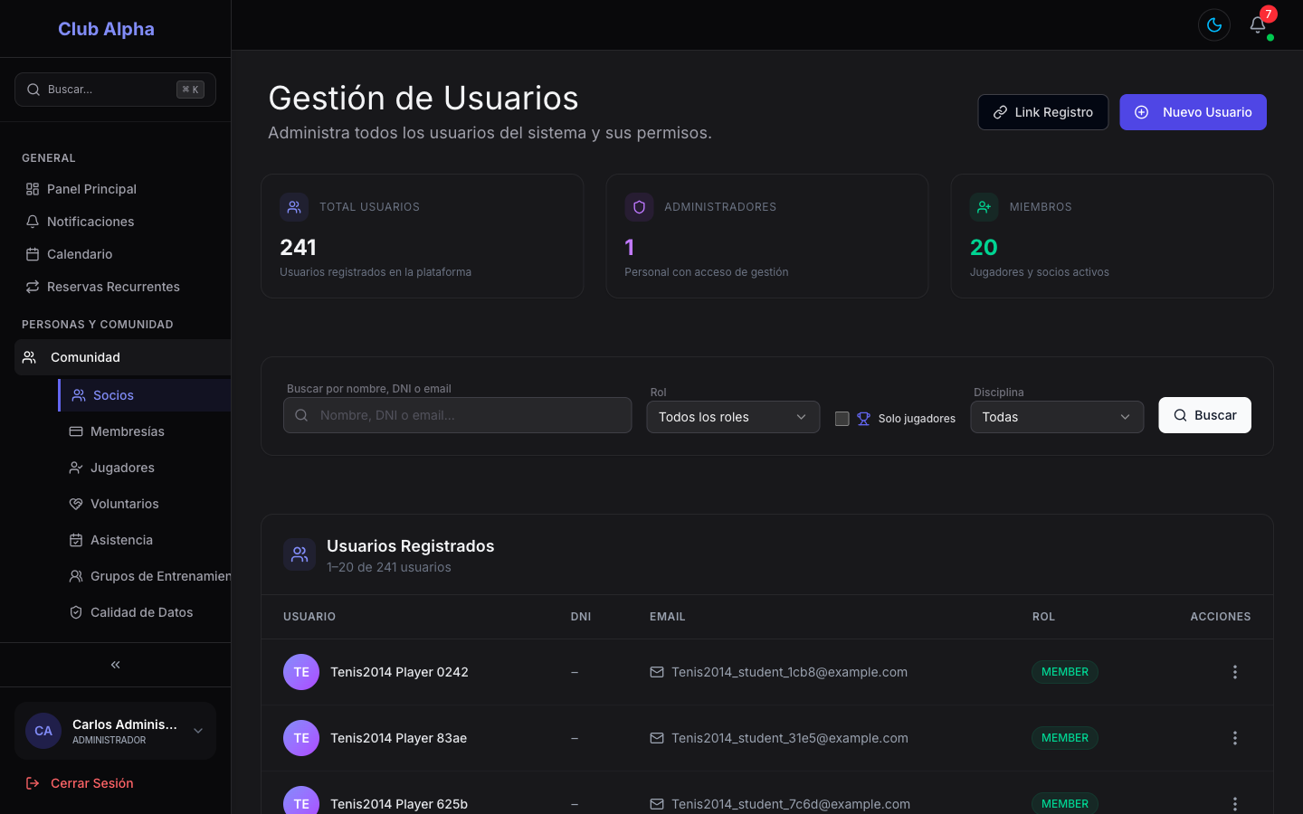Open the Disciplina Todas dropdown

(x=1057, y=417)
